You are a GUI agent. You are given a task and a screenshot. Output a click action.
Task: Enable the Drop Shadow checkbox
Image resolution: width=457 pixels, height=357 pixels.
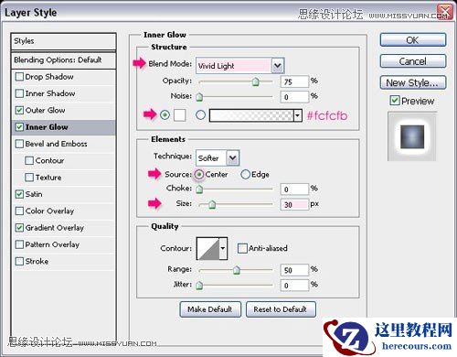click(x=19, y=77)
